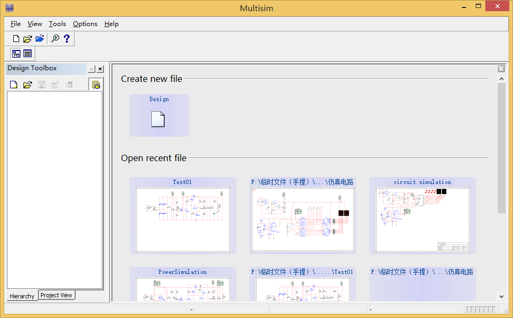This screenshot has height=318, width=513.
Task: Click the scrollbar up arrow of start page
Action: pos(501,79)
